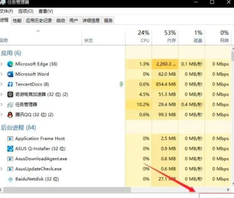Open the 文件(F) menu

(x=6, y=11)
